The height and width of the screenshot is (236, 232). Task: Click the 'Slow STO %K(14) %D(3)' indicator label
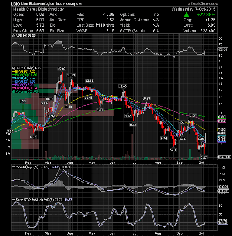point(35,200)
